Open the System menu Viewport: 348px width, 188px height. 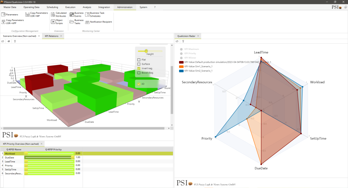[143, 7]
